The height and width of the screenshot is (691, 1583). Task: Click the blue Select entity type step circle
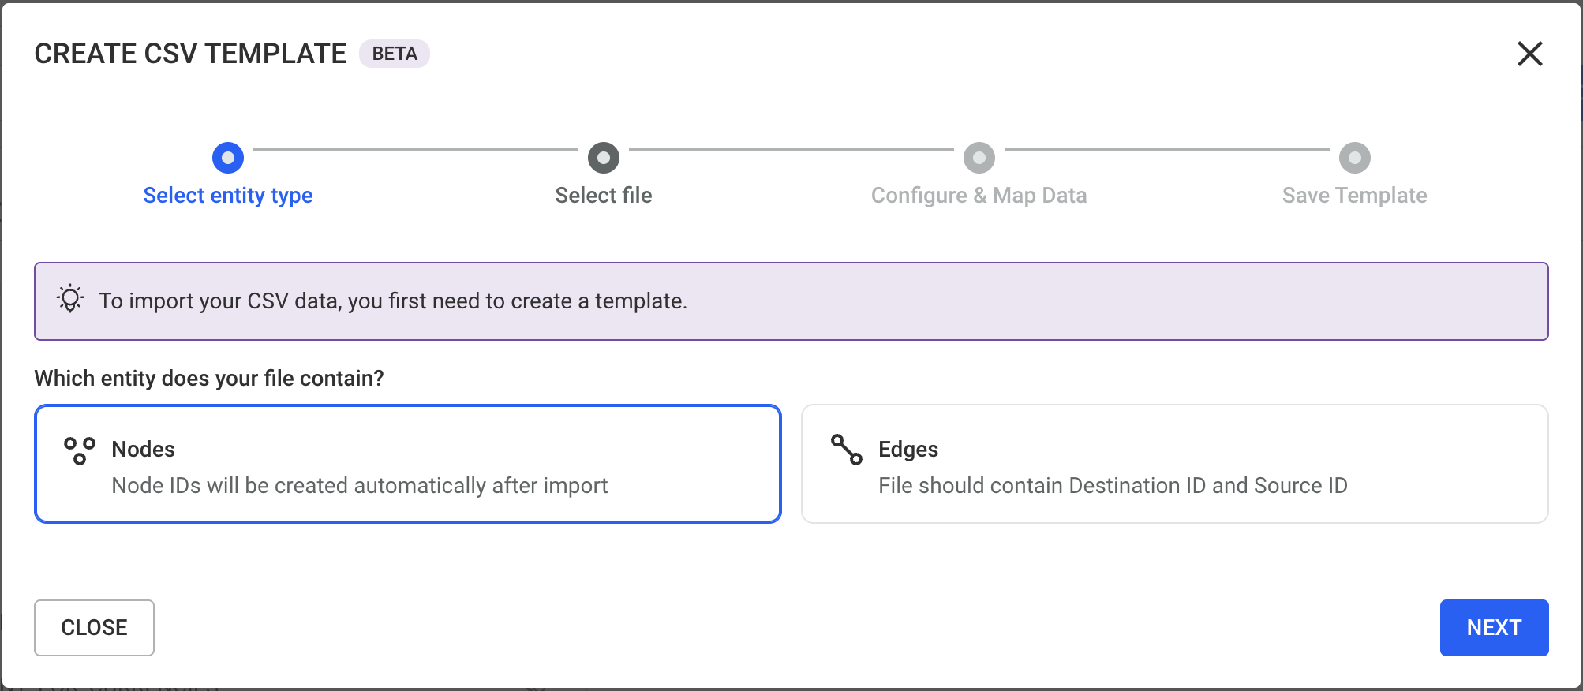[x=228, y=158]
